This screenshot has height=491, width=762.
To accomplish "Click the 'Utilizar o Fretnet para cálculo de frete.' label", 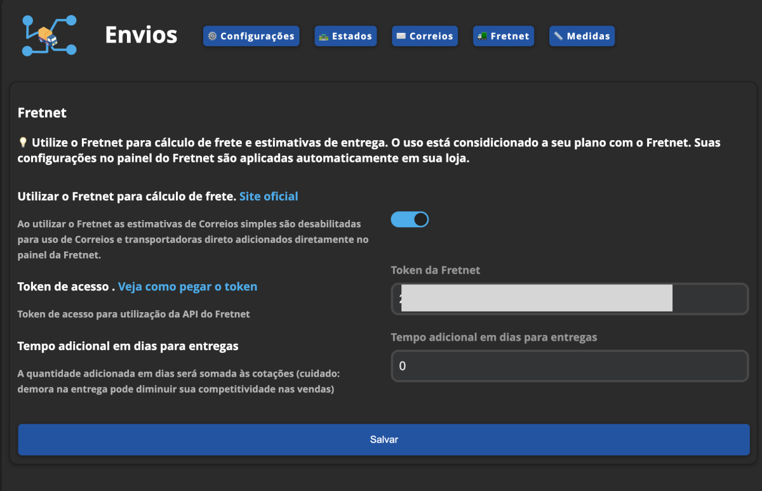I will point(127,197).
